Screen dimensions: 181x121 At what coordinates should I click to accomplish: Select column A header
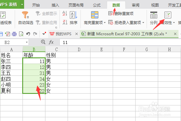click(x=11, y=49)
